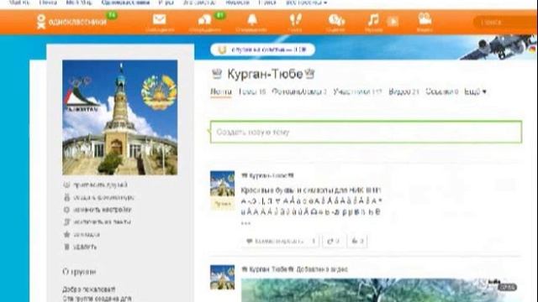Image resolution: width=538 pixels, height=302 pixels.
Task: Expand the first post's ellipsis
Action: [x=245, y=223]
